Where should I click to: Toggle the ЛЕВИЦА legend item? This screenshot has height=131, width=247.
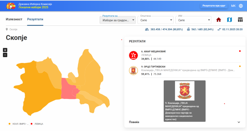(37, 124)
